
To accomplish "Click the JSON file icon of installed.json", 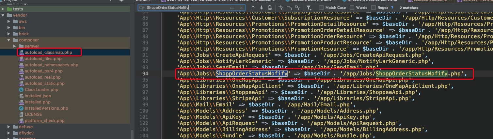I will (21, 96).
